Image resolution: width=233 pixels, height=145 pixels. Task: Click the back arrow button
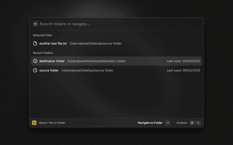click(x=36, y=24)
